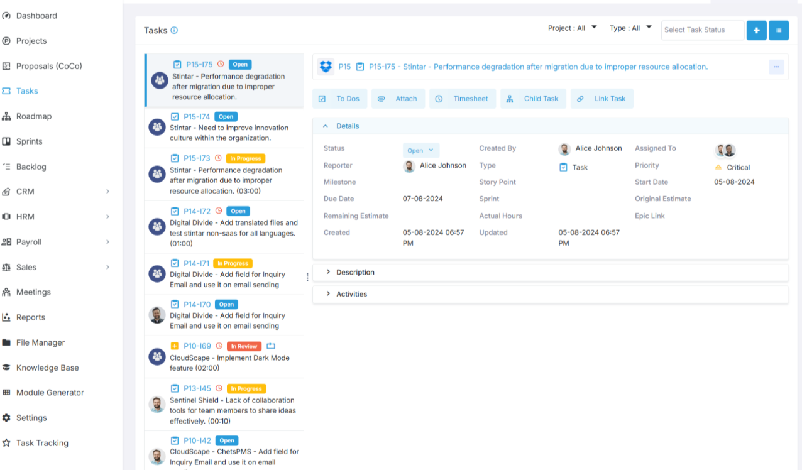Open the Type filter dropdown
The height and width of the screenshot is (470, 802).
(x=631, y=28)
